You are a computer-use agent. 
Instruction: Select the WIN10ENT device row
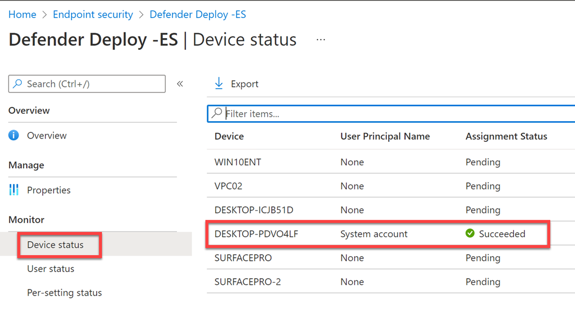click(x=238, y=162)
